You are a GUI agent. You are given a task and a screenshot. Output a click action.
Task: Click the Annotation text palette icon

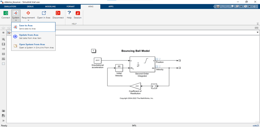tap(3, 54)
